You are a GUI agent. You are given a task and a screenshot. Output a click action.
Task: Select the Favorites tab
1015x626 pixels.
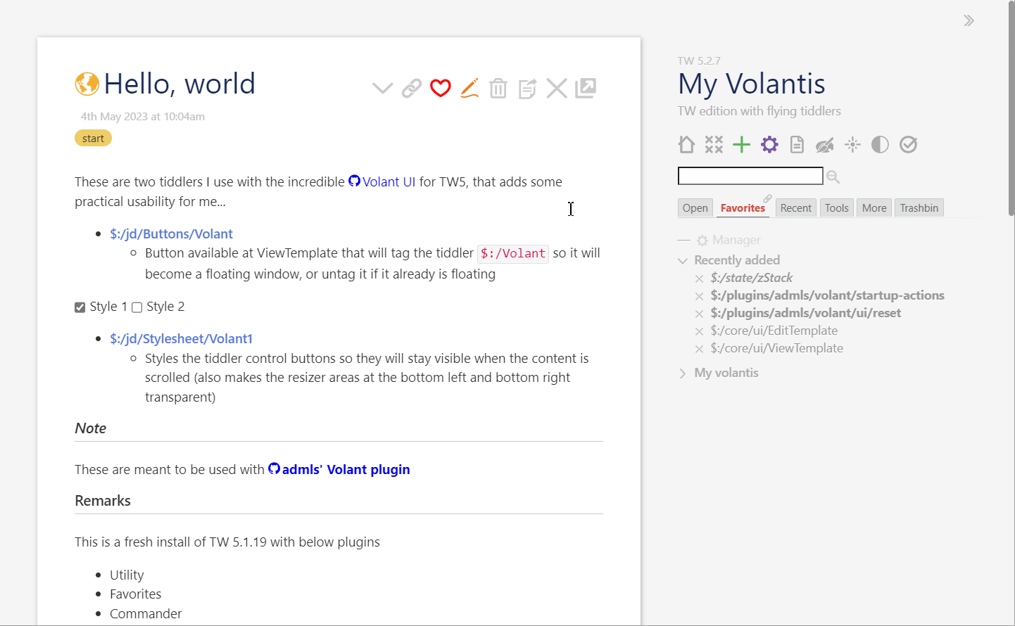[743, 208]
